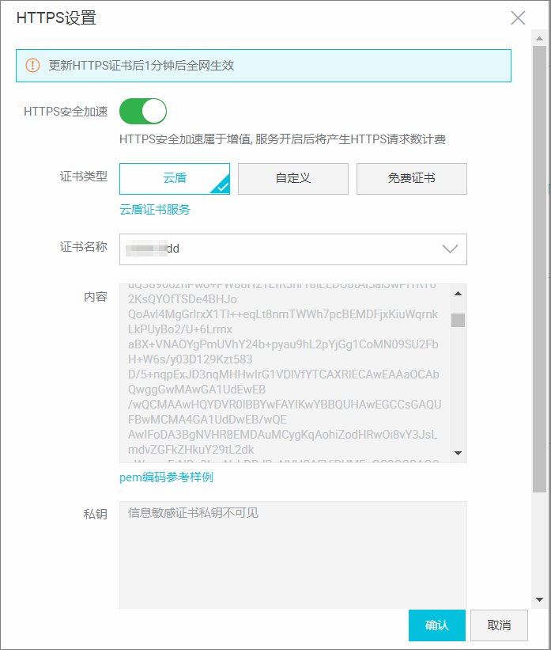Viewport: 551px width, 650px height.
Task: Choose the 自定义 certificate type
Action: [293, 179]
